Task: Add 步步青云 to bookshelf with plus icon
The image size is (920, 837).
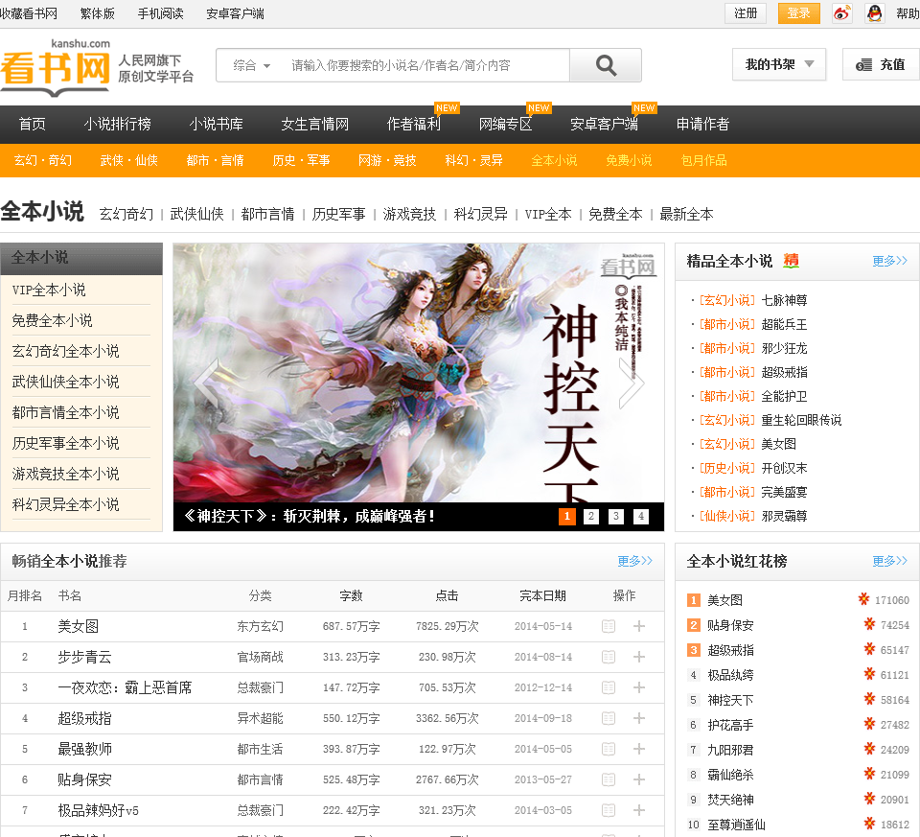Action: coord(639,657)
